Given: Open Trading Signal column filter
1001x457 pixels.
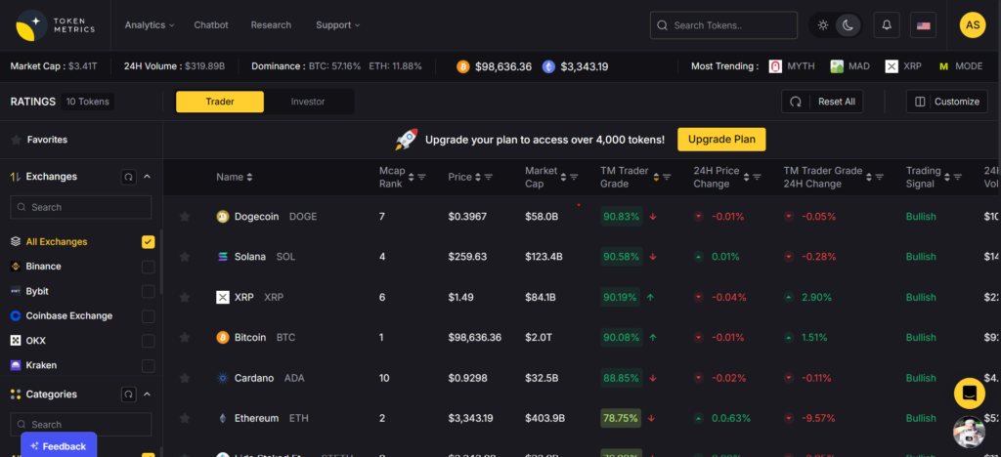Looking at the screenshot, I should [960, 177].
